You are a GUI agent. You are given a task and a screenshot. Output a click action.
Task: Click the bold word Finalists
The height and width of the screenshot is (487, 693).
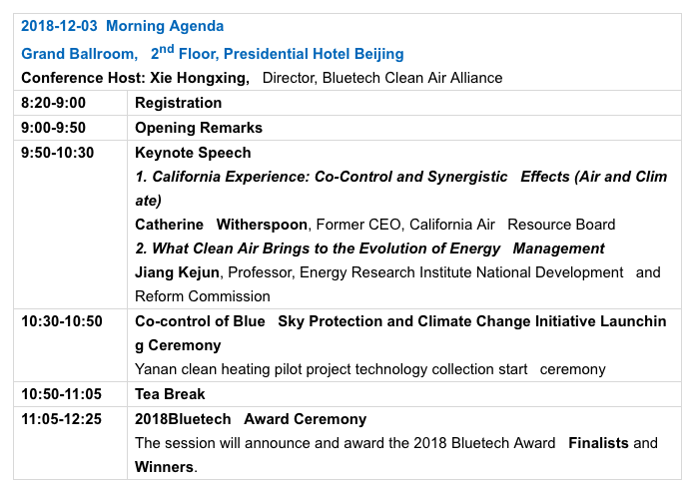coord(598,443)
